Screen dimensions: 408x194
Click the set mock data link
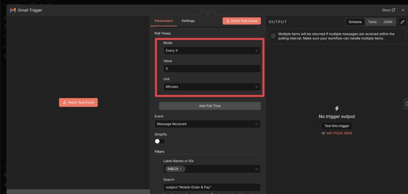(x=339, y=133)
